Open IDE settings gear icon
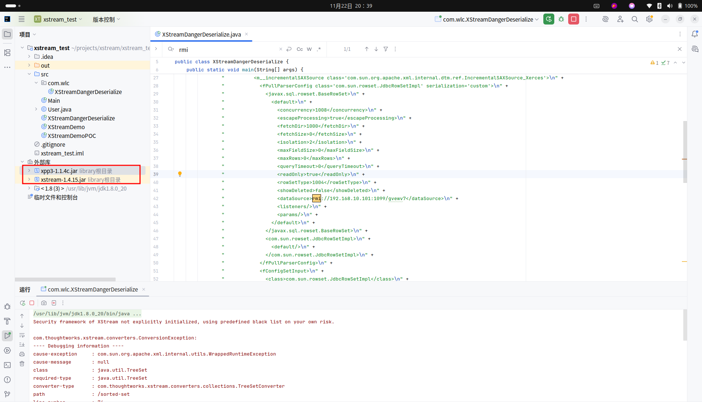Image resolution: width=702 pixels, height=402 pixels. 649,19
